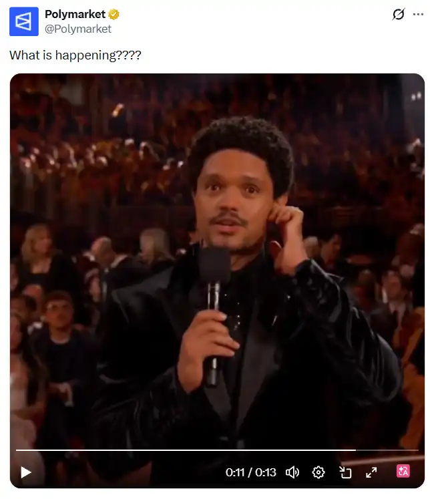Open the more options ellipsis menu
Viewport: 430px width, 499px height.
coord(418,14)
